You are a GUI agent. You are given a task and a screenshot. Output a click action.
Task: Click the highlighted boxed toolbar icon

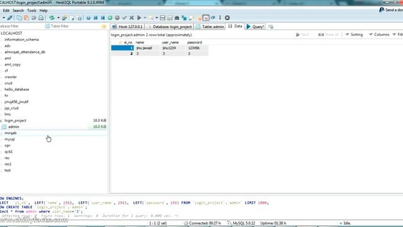pyautogui.click(x=206, y=18)
